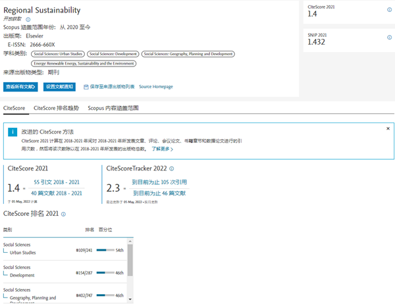Click the Social Sciences: Urban Studies subject tag

(x=57, y=54)
